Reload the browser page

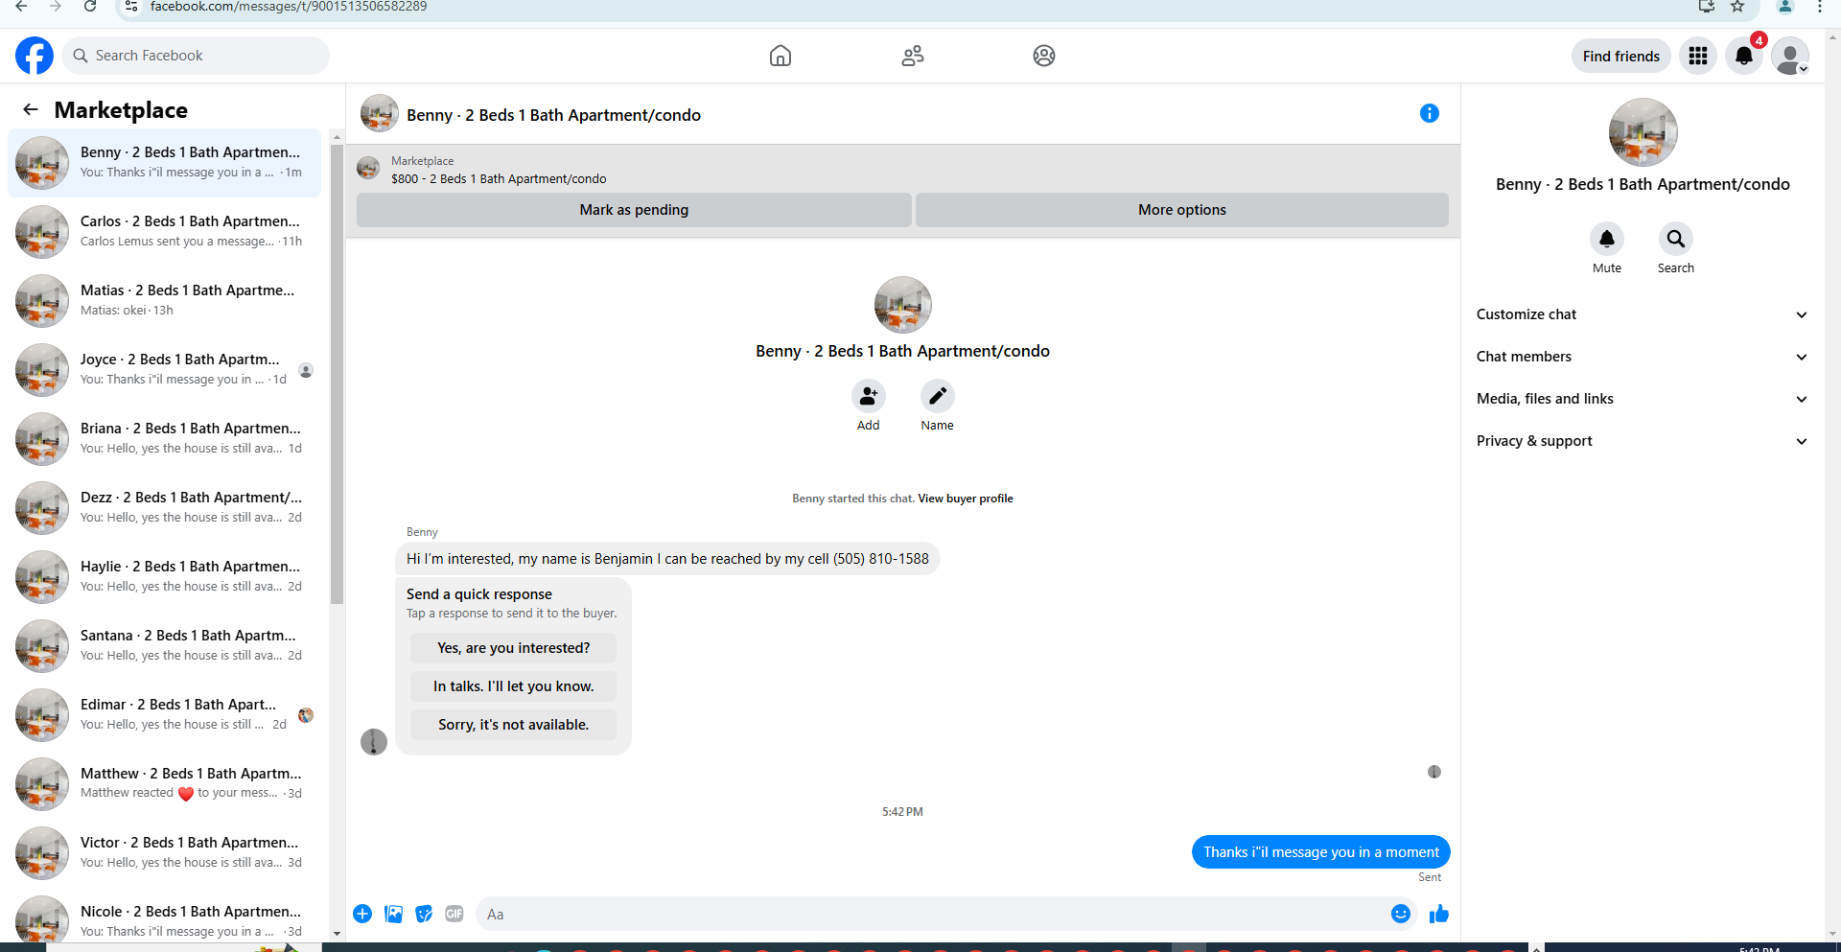[x=89, y=7]
